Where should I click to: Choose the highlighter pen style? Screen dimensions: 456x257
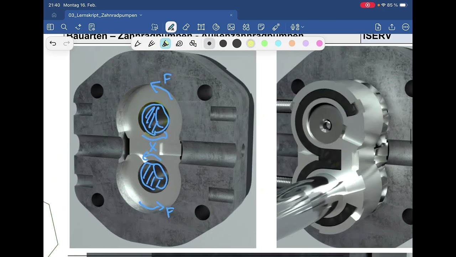coord(165,44)
